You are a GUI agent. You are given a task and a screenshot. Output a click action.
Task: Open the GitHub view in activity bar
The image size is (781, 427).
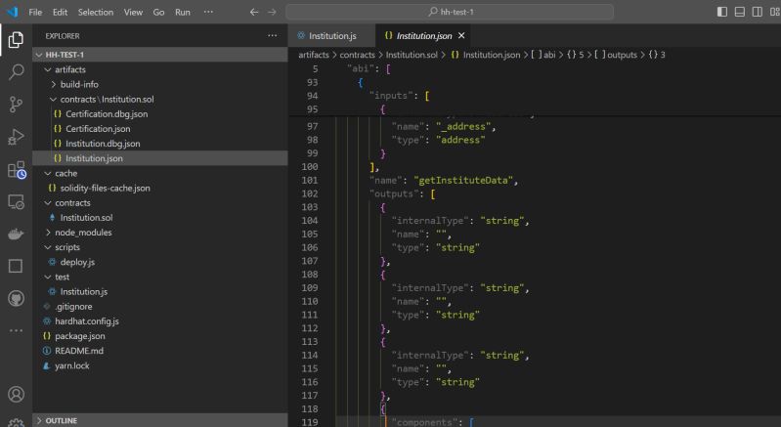click(x=16, y=298)
